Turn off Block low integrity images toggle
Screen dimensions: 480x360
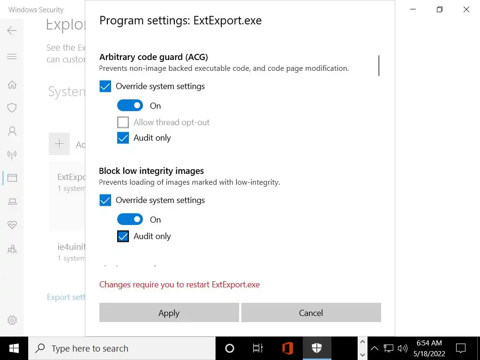(x=130, y=219)
